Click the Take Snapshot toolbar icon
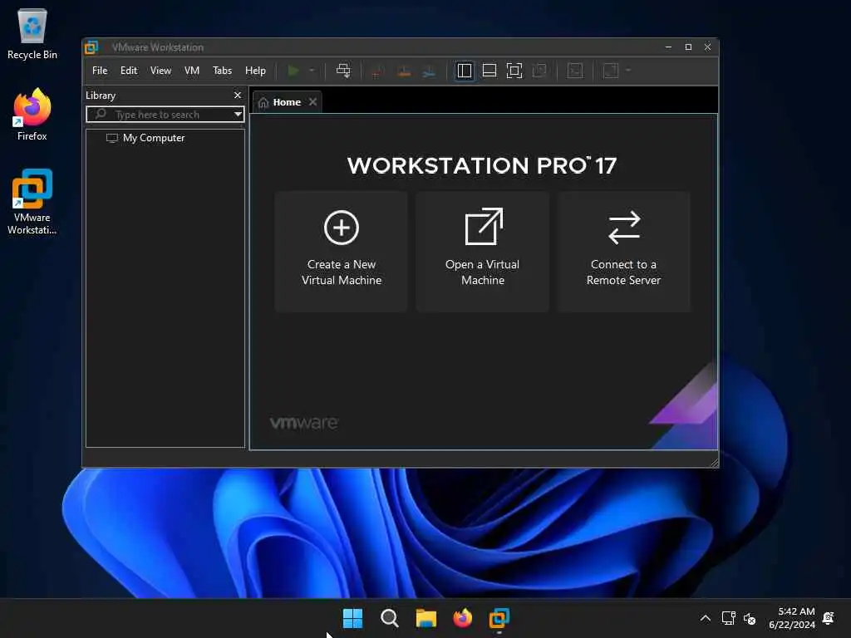Viewport: 851px width, 638px height. pos(378,71)
